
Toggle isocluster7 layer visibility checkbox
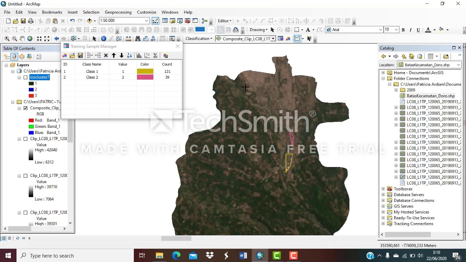point(25,78)
